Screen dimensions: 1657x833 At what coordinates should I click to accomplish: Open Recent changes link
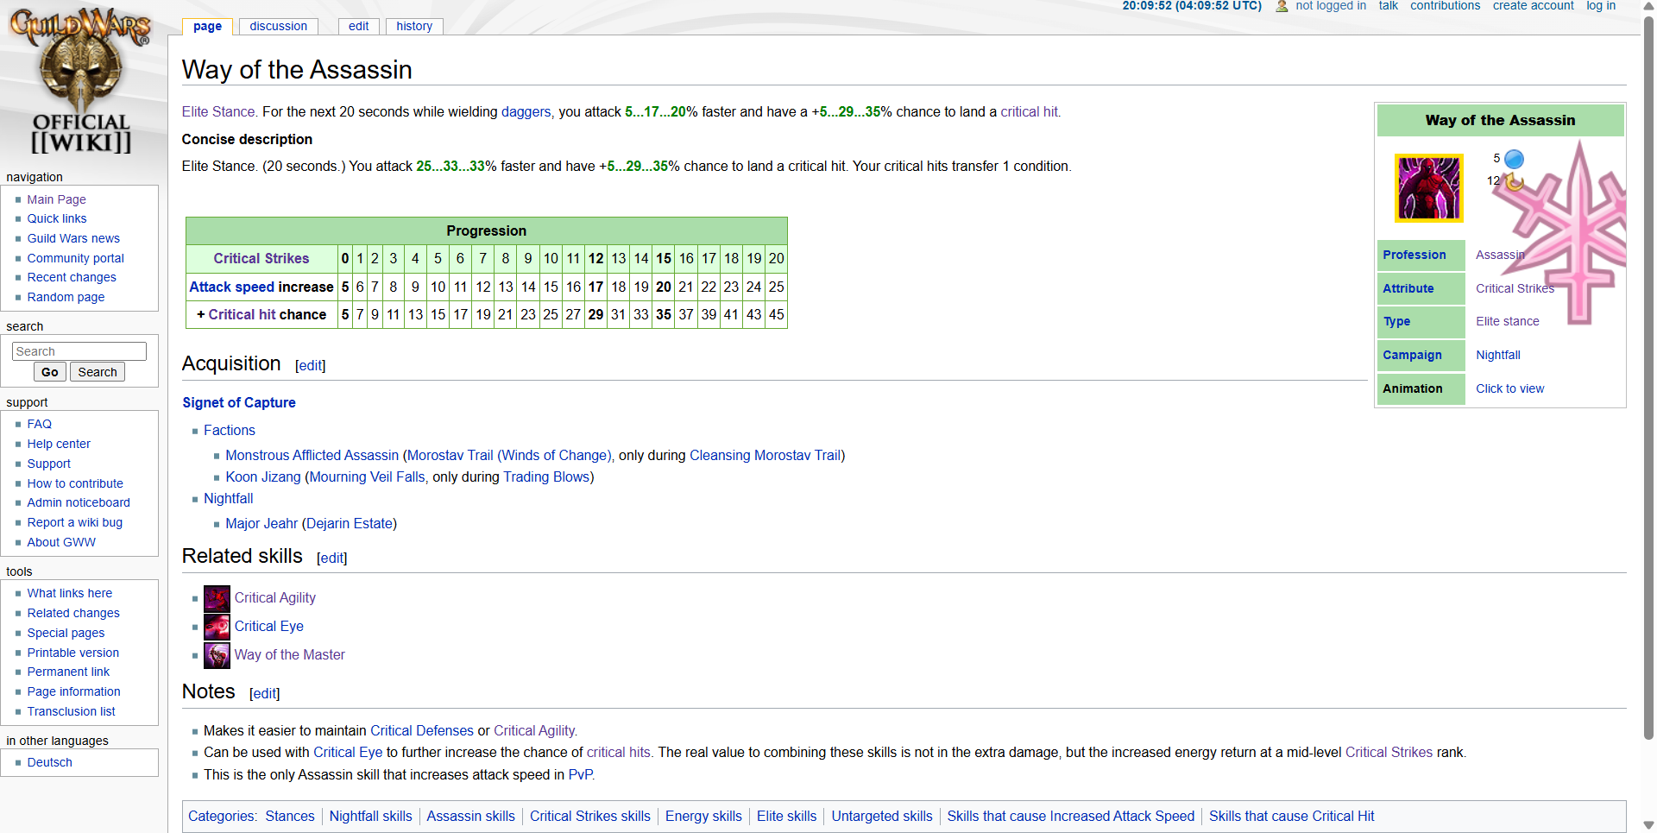pos(72,278)
